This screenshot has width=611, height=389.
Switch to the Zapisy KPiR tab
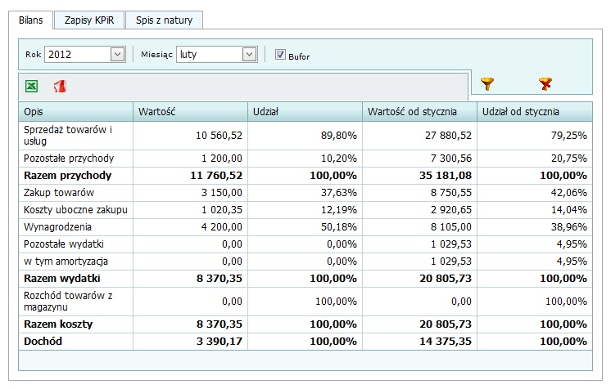(89, 20)
